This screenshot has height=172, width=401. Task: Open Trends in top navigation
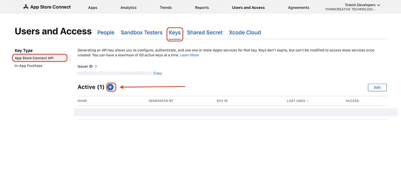[x=166, y=8]
